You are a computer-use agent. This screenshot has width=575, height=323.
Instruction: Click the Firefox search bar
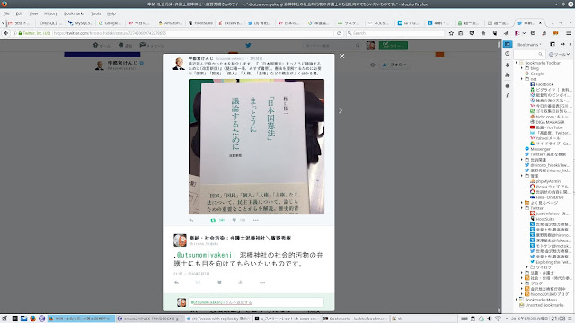tap(394, 33)
